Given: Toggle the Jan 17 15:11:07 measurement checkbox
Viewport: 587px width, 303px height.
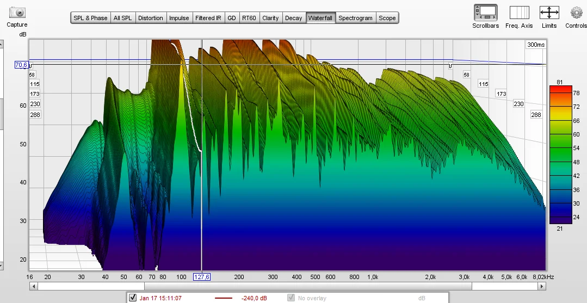Looking at the screenshot, I should 133,298.
